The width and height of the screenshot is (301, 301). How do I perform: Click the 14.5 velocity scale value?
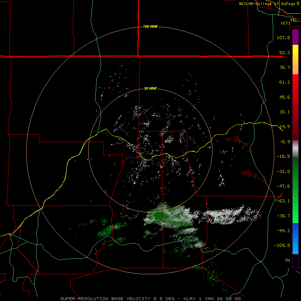tap(285, 127)
